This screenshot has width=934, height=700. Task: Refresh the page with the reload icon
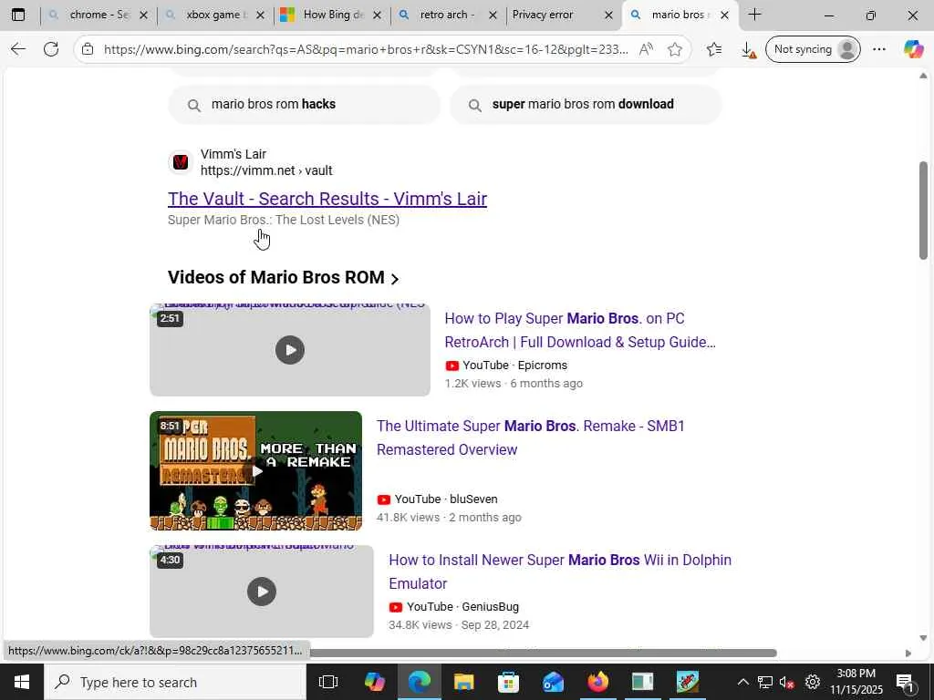tap(51, 49)
